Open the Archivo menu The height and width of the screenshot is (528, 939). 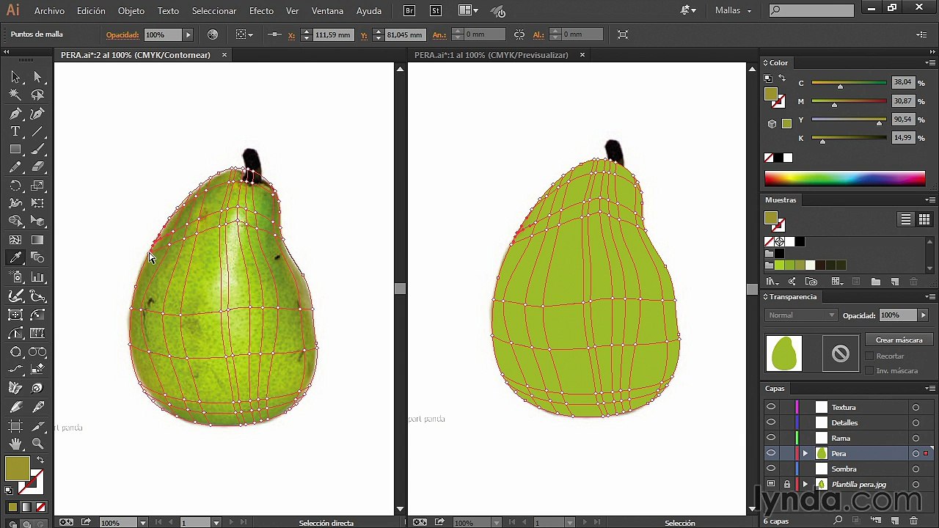[49, 11]
